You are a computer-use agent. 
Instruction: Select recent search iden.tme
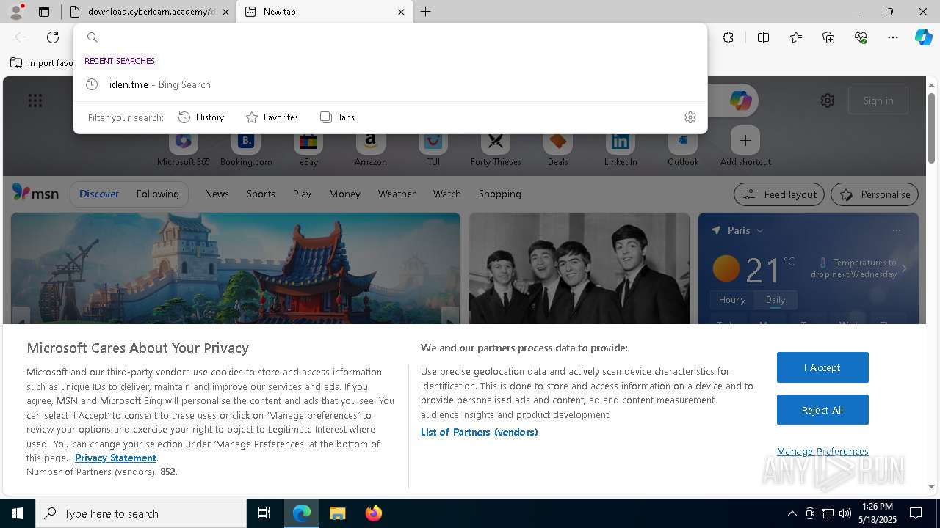pyautogui.click(x=390, y=84)
